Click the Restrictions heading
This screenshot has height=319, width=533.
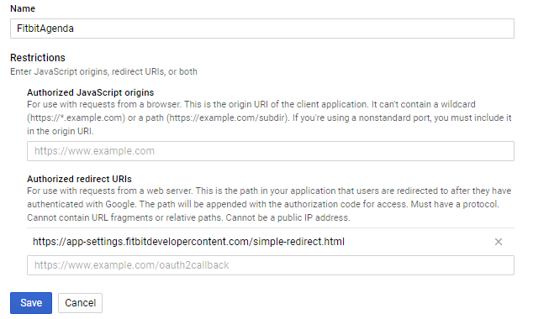pos(38,58)
